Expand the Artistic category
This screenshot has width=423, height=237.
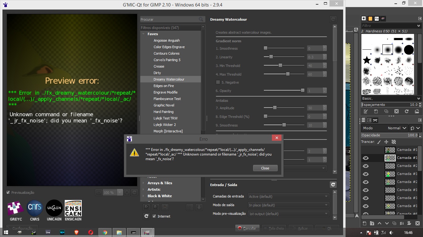tap(143, 189)
